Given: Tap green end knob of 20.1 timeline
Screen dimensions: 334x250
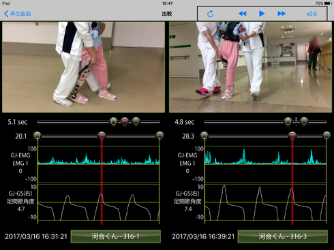Looking at the screenshot, I should [160, 136].
